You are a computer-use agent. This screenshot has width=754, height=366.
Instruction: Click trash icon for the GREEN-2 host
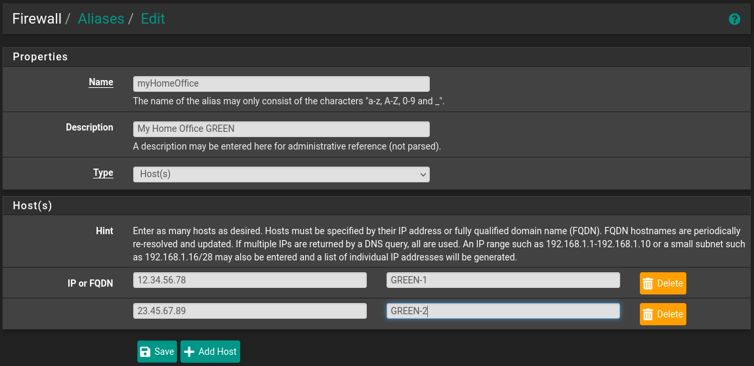point(648,314)
